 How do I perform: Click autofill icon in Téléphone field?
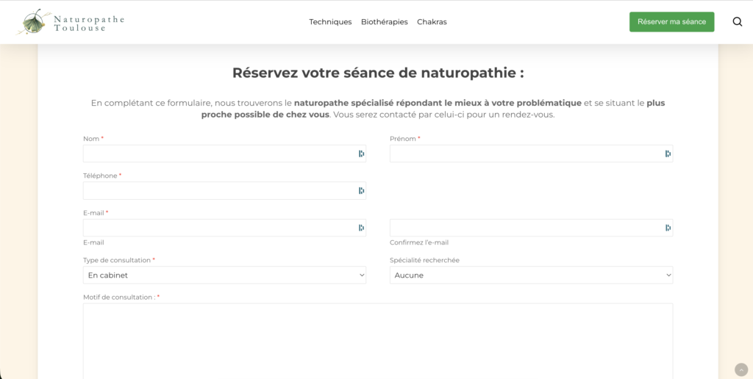pos(361,190)
